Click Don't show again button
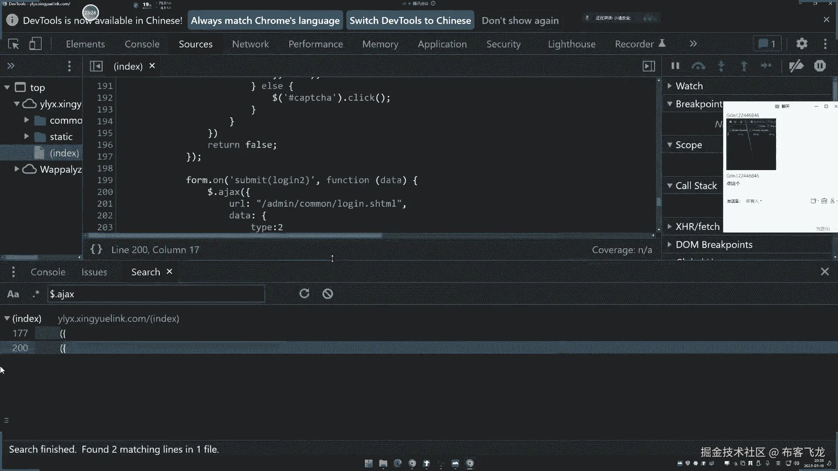 (520, 20)
